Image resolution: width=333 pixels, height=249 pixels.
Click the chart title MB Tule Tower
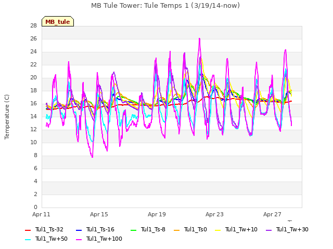click(x=165, y=6)
